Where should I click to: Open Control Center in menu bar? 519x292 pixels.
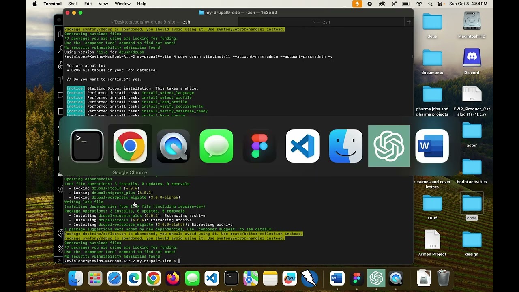[x=440, y=4]
